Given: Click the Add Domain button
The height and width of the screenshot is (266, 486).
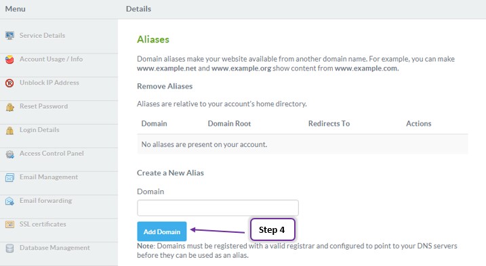Looking at the screenshot, I should [162, 231].
